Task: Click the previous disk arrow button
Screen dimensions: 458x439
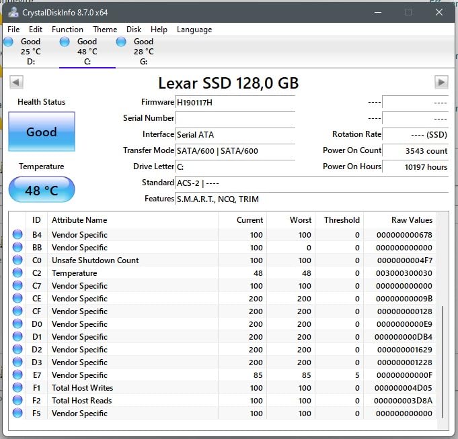Action: tap(16, 82)
